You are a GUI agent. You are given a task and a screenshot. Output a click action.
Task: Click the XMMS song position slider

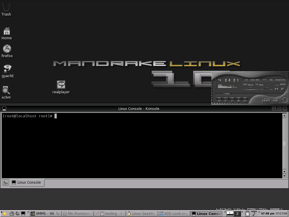pyautogui.click(x=227, y=94)
